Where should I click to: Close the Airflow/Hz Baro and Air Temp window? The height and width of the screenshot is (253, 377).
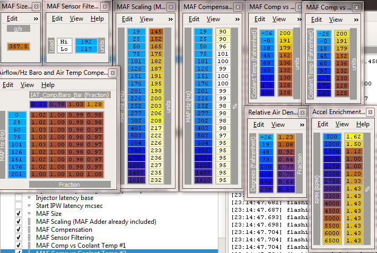pyautogui.click(x=112, y=73)
